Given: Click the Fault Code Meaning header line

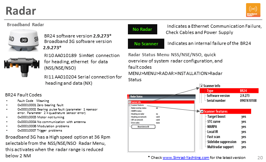Looking at the screenshot, I should point(33,101).
